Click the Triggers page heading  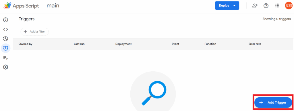pos(27,19)
